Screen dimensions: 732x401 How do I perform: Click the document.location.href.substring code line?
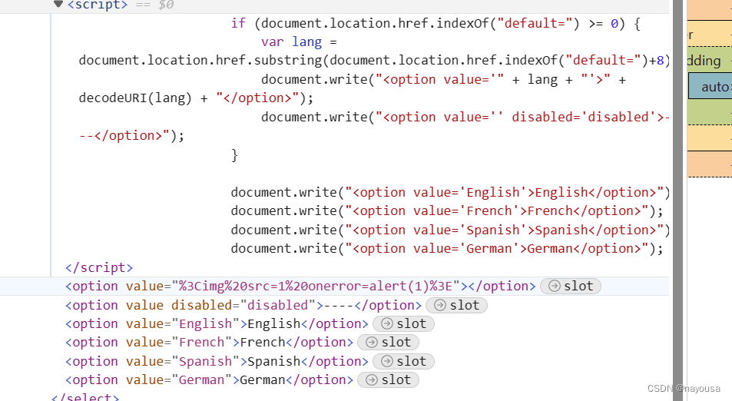374,61
